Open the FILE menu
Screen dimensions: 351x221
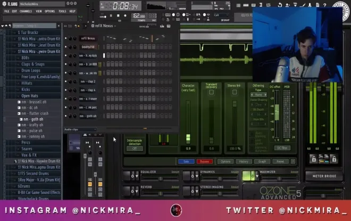(x=7, y=11)
